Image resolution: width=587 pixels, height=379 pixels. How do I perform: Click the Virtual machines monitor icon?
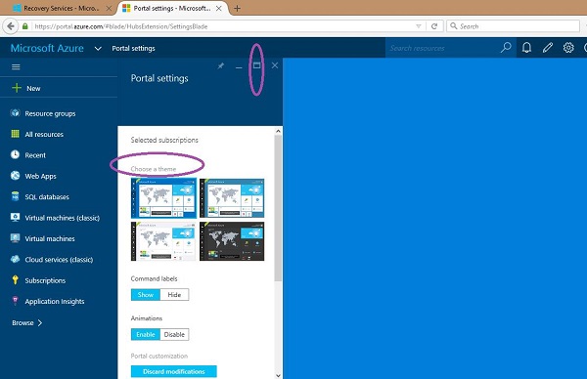(x=15, y=238)
